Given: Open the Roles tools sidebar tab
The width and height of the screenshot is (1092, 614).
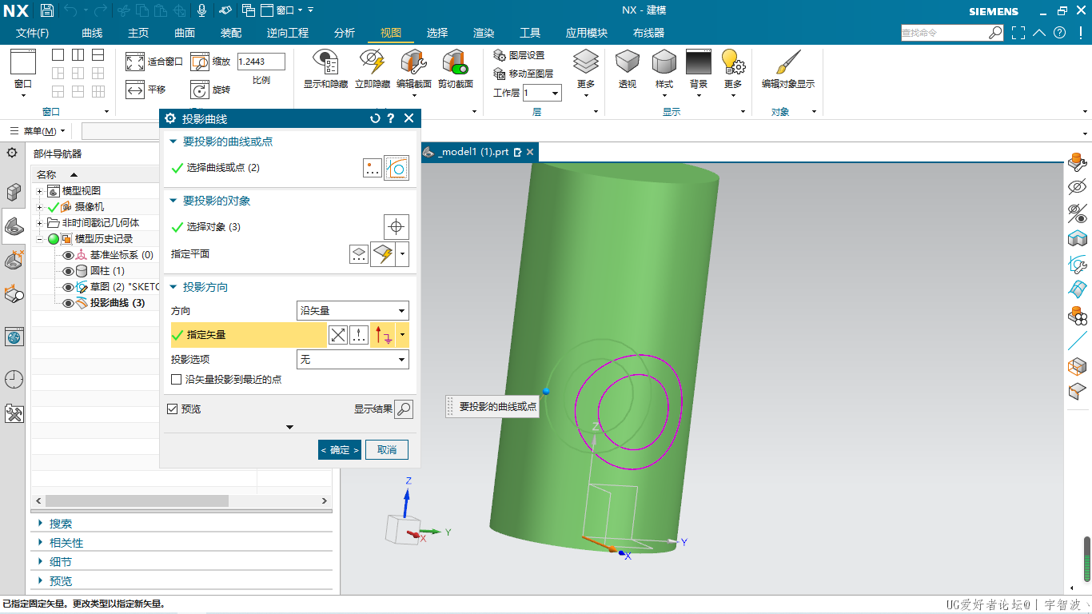Looking at the screenshot, I should 14,413.
